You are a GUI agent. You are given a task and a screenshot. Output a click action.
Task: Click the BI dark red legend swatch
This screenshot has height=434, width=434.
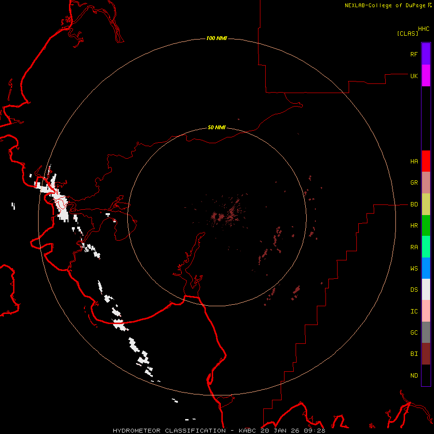[426, 354]
